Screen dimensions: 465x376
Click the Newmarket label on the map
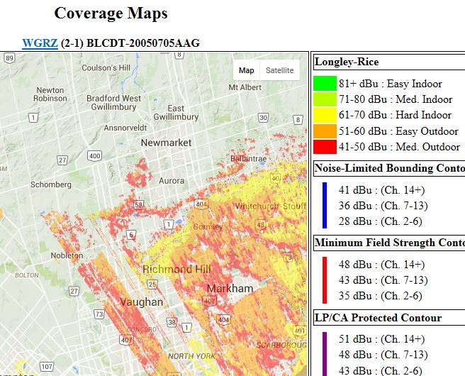166,143
